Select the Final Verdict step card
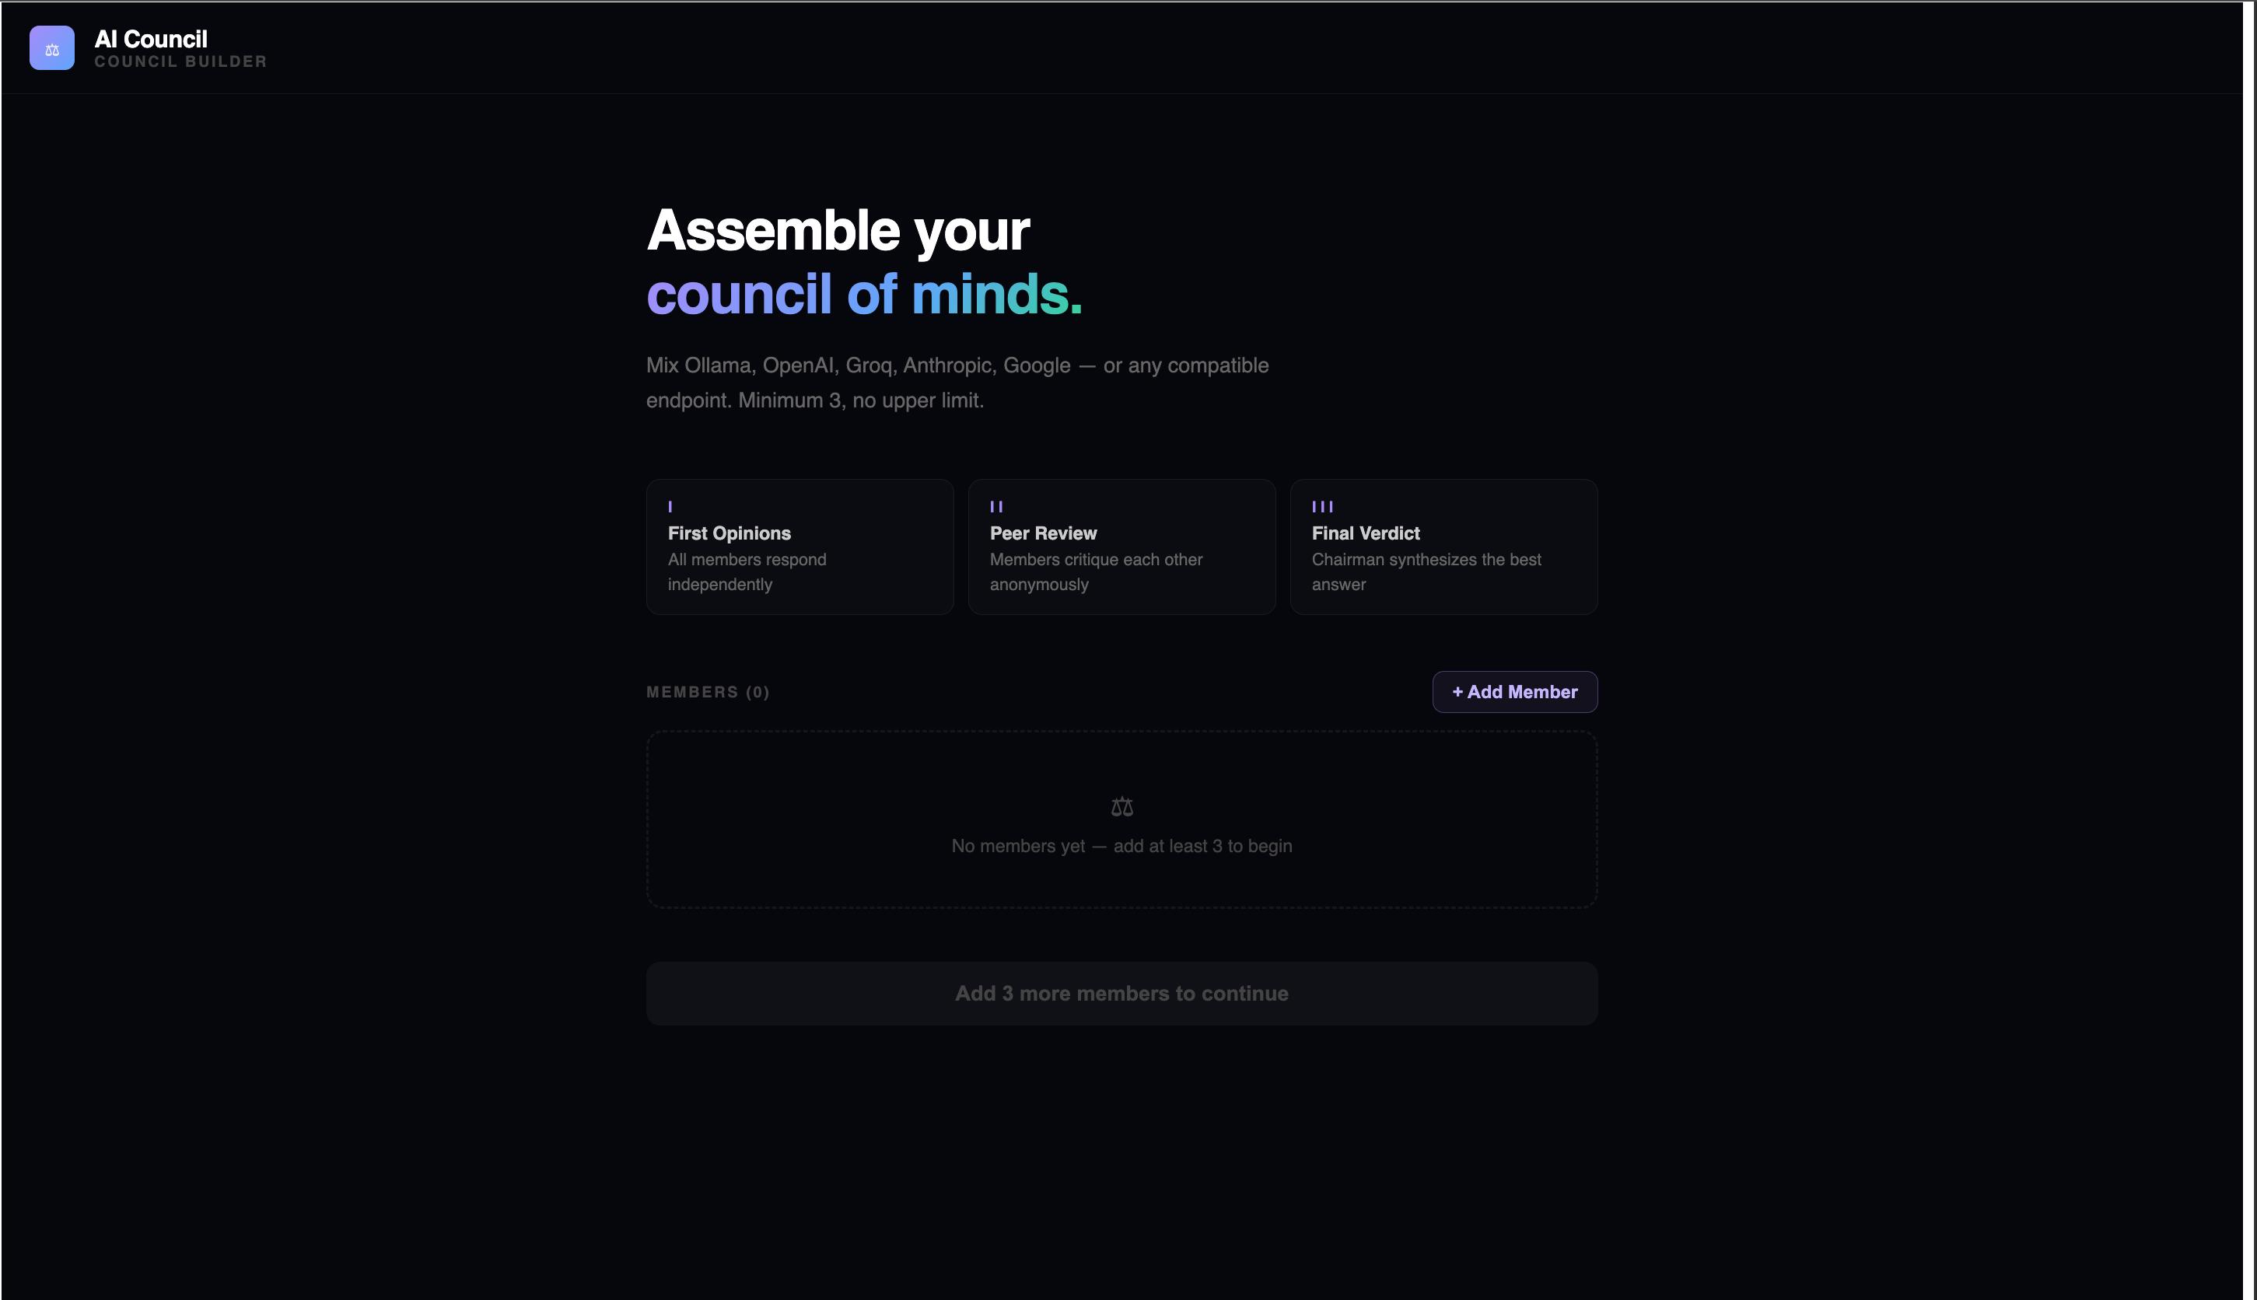Image resolution: width=2257 pixels, height=1300 pixels. click(1443, 547)
